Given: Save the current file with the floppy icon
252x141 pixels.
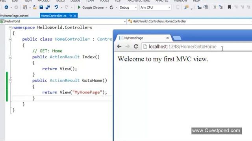Looking at the screenshot, I should point(41,7).
